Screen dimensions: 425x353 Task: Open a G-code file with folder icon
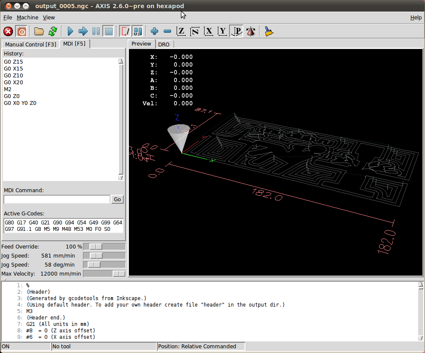pyautogui.click(x=39, y=31)
